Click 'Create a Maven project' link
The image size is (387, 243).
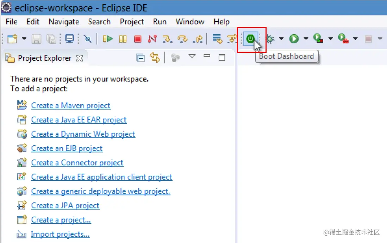[x=70, y=105]
